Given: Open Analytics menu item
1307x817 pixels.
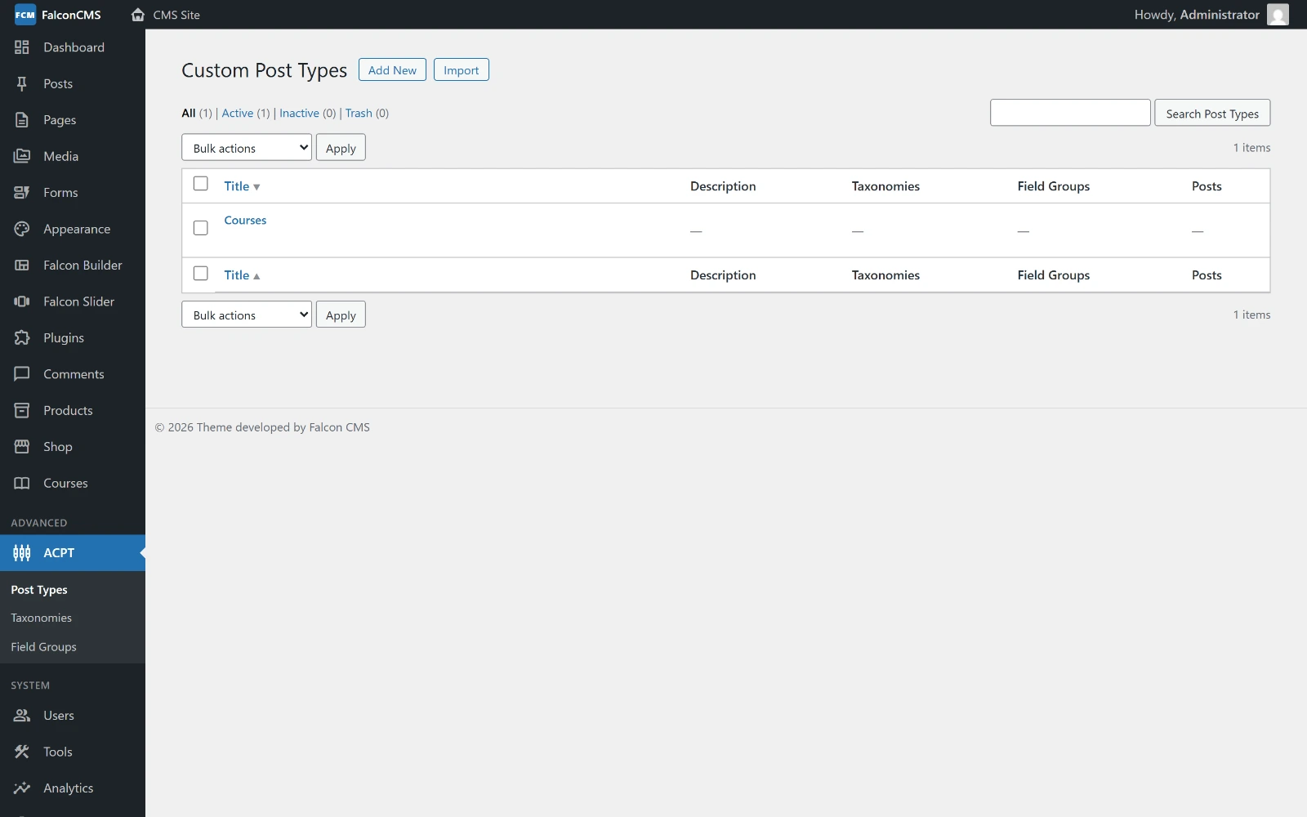Looking at the screenshot, I should 73,788.
